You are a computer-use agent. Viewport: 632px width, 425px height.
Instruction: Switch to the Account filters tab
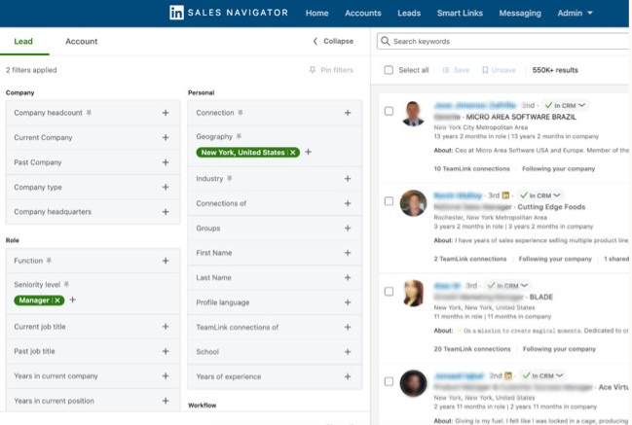pyautogui.click(x=82, y=42)
